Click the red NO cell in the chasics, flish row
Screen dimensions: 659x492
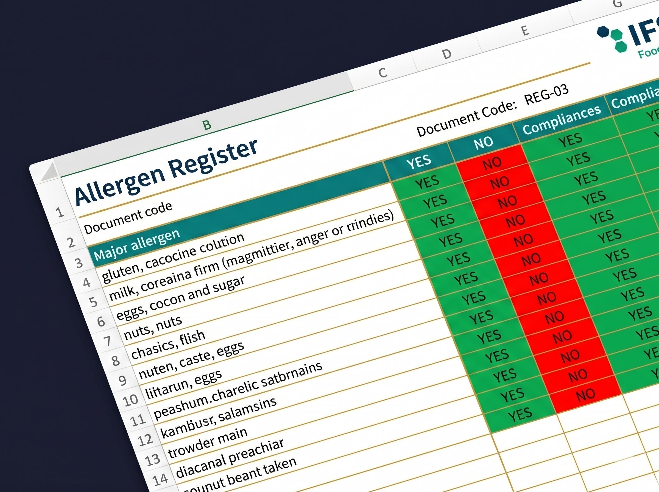pos(523,241)
